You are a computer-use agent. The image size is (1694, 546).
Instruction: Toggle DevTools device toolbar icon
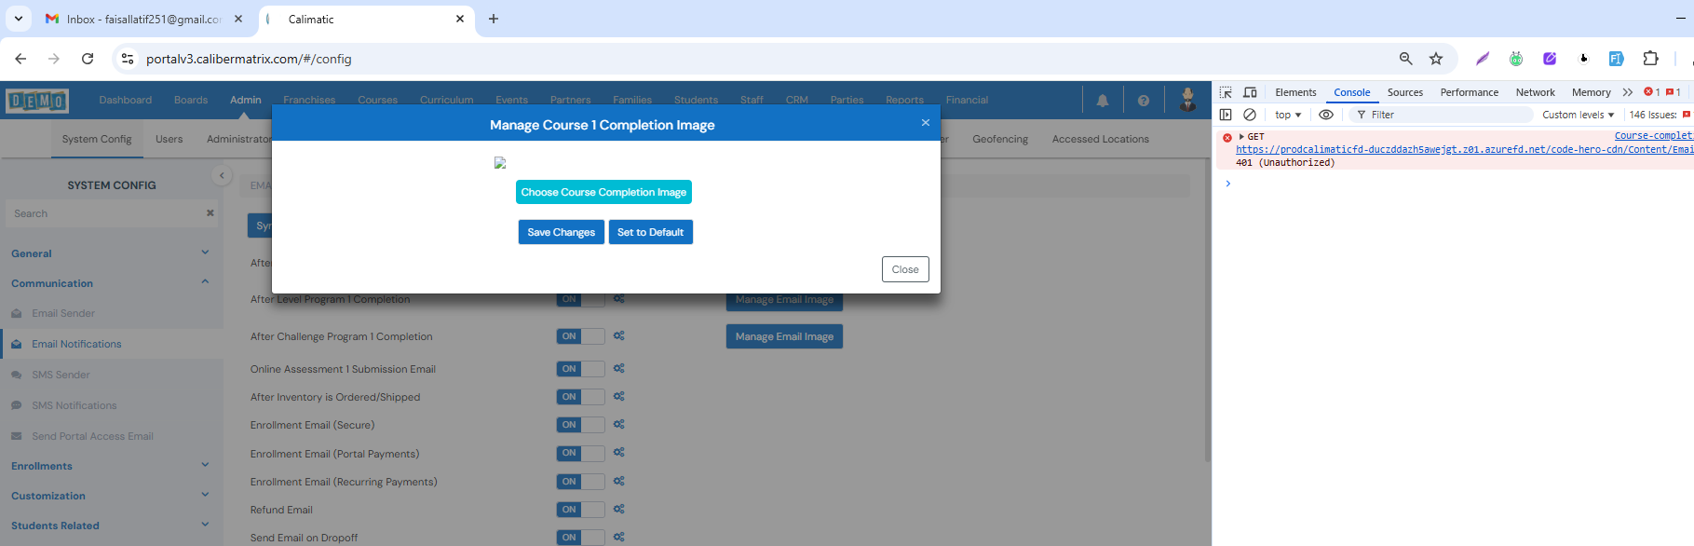(1250, 92)
